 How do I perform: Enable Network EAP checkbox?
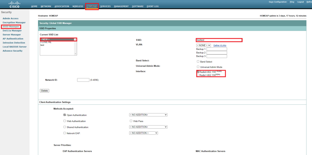tap(65, 133)
